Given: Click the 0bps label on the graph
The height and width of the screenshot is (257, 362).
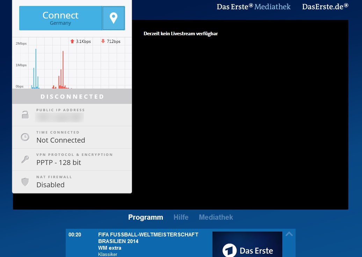Looking at the screenshot, I should tap(20, 86).
